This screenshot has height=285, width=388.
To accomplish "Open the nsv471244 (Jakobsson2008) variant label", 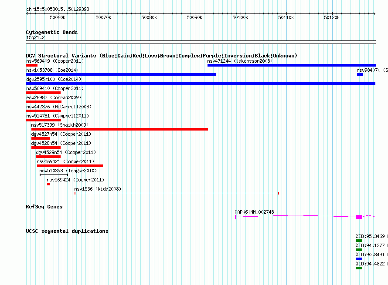I will tap(240, 61).
